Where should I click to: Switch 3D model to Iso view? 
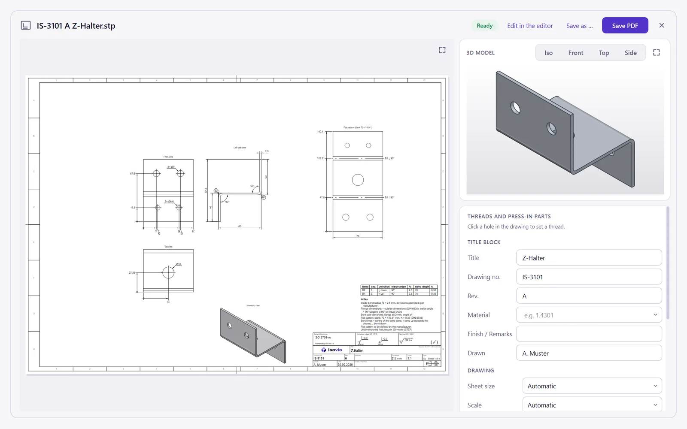548,53
